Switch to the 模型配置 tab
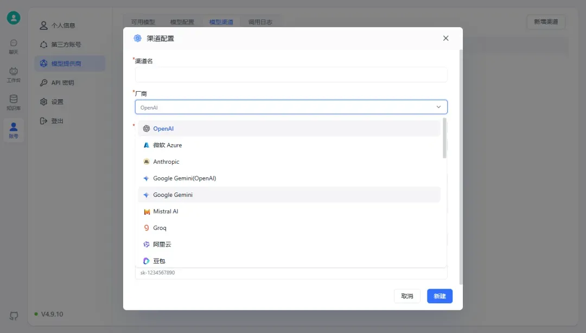The width and height of the screenshot is (586, 333). pyautogui.click(x=182, y=22)
